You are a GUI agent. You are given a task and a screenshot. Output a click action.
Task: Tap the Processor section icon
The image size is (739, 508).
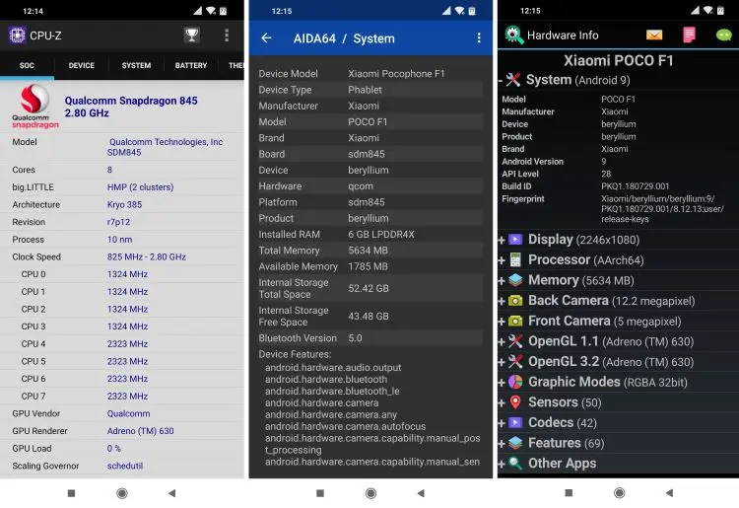pos(515,259)
